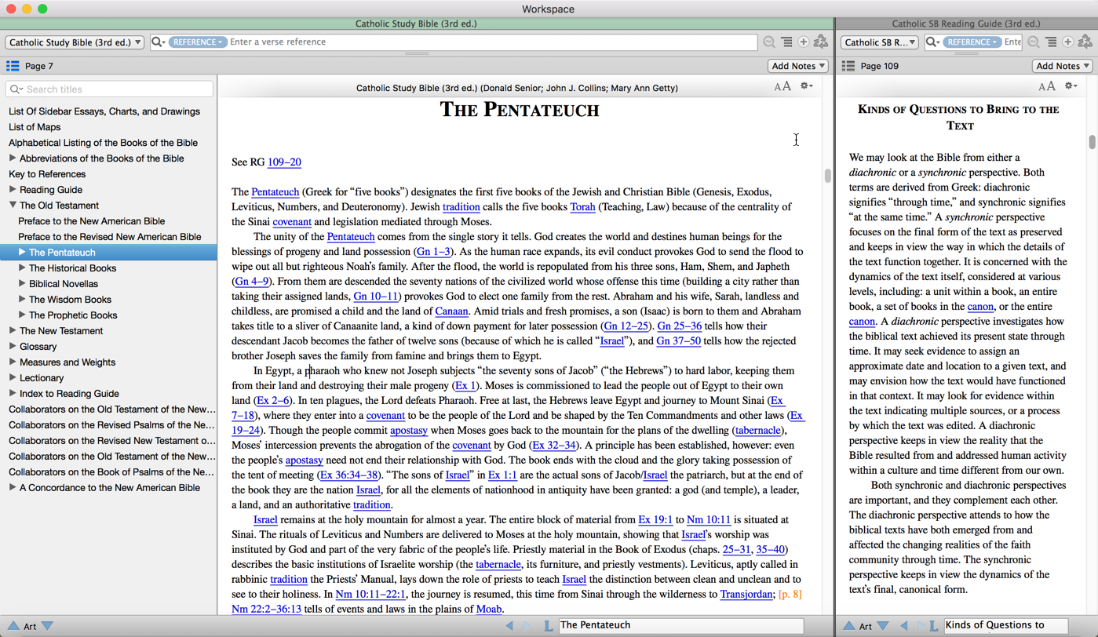The height and width of the screenshot is (637, 1098).
Task: Open the Catholic SB R... module dropdown
Action: point(880,42)
